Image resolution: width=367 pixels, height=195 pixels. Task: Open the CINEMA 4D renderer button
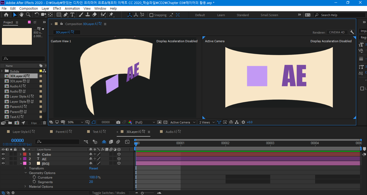337,32
